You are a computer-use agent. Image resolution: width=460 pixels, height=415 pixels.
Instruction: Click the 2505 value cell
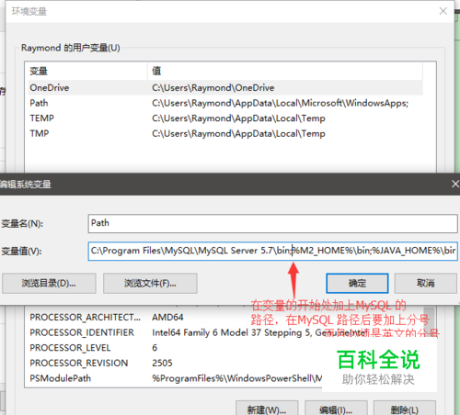162,364
